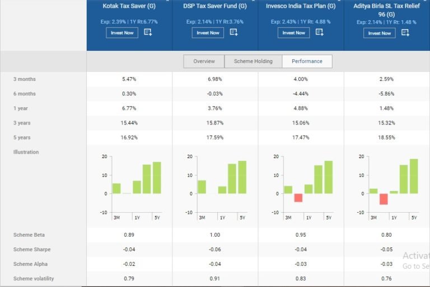
Task: Click Kotak 6 months value 0.30%
Action: pos(129,94)
